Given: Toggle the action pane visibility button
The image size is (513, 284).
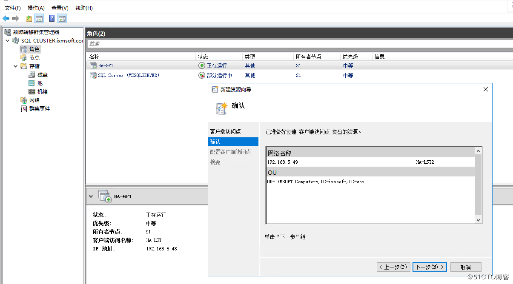Looking at the screenshot, I should 62,18.
